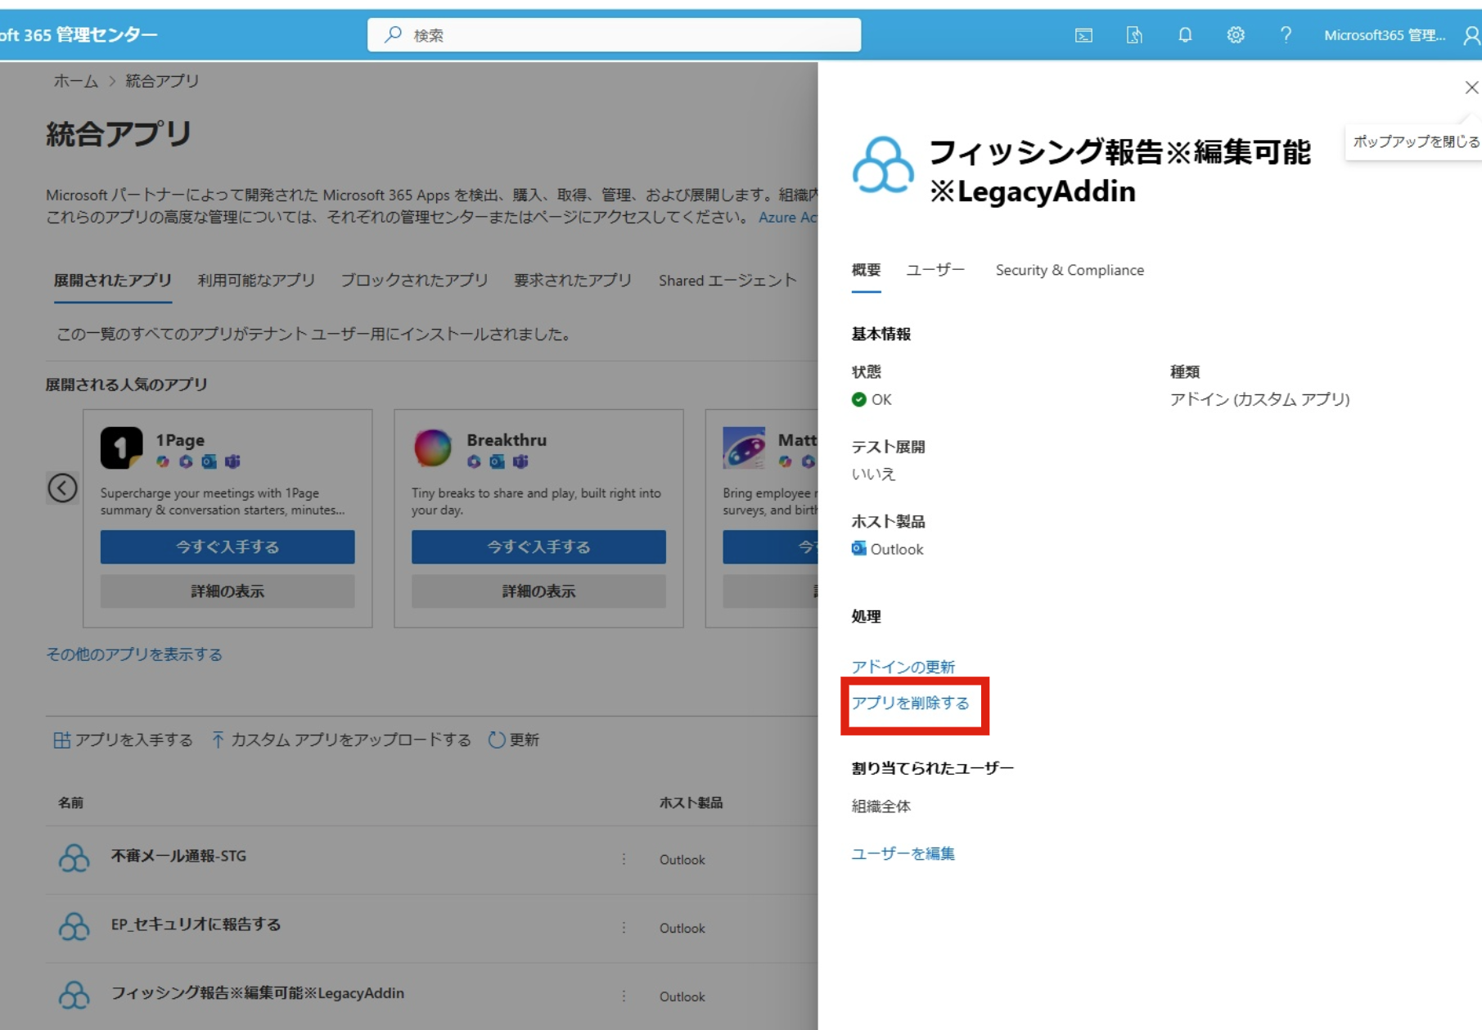1482x1030 pixels.
Task: Click the 更新 refresh toolbar item
Action: point(514,740)
